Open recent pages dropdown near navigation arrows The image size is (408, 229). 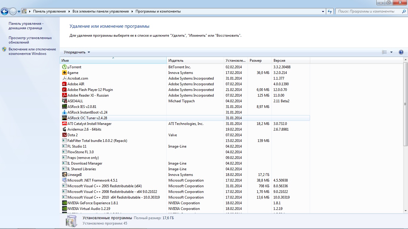[x=19, y=12]
